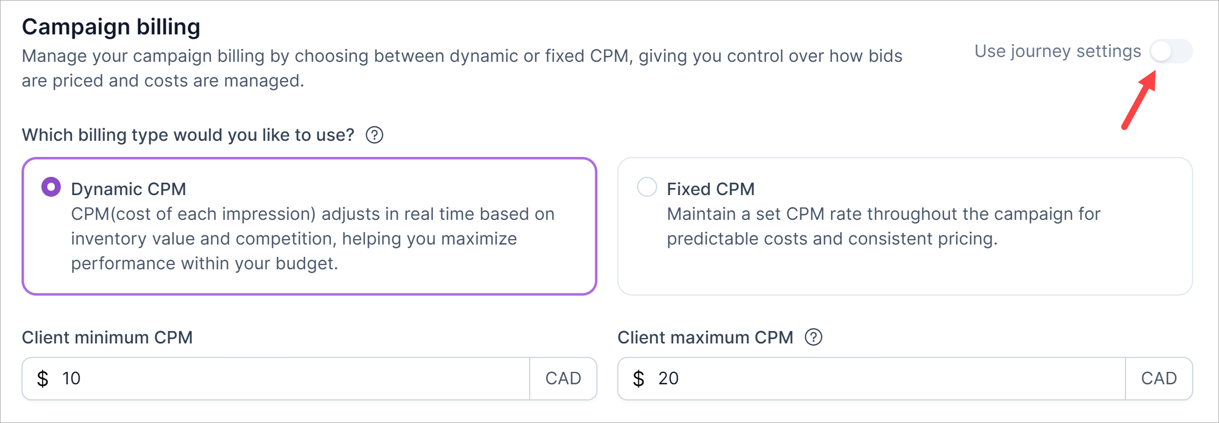
Task: Click the "Campaign billing" heading
Action: [111, 27]
